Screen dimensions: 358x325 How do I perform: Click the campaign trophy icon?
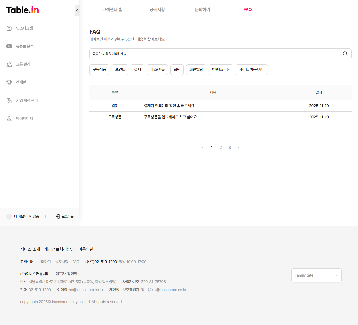[x=9, y=83]
